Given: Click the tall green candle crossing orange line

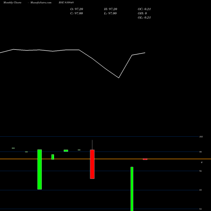Looking at the screenshot, I should point(40,169).
